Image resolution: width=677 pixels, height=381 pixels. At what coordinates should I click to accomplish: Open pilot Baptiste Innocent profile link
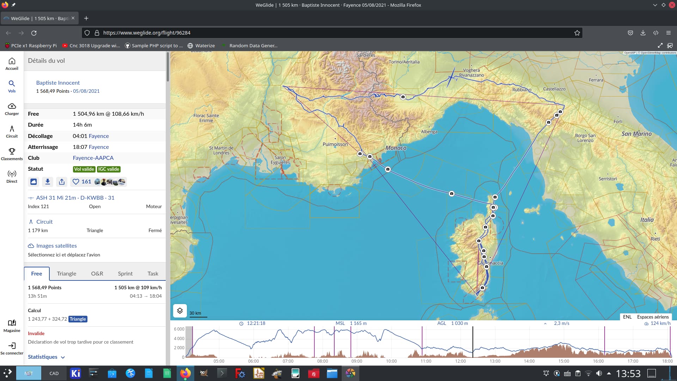pyautogui.click(x=58, y=83)
